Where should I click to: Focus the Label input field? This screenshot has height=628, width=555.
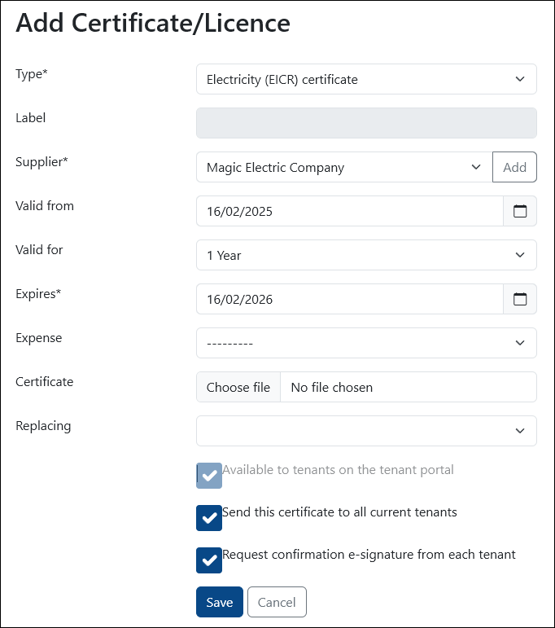366,123
